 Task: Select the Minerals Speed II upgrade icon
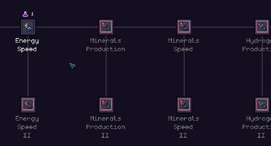[184, 105]
